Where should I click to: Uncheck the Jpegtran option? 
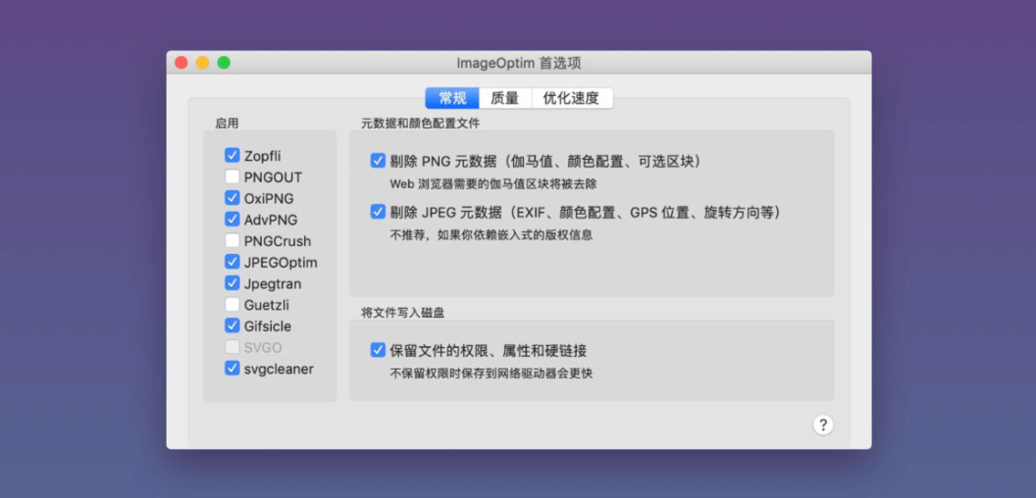[233, 283]
